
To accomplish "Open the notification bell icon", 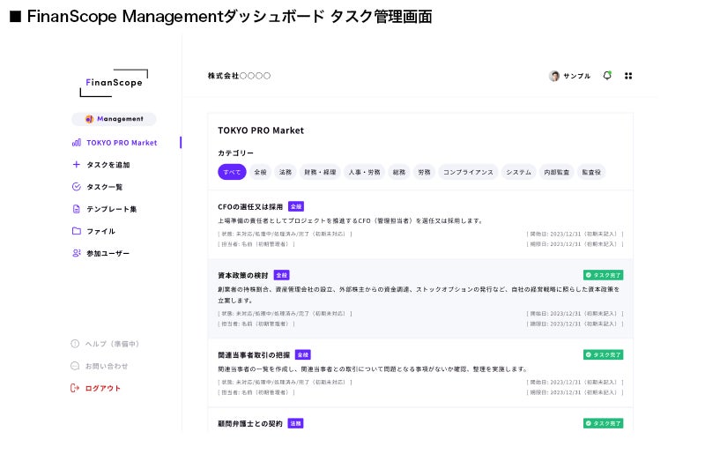I will click(x=607, y=76).
